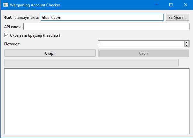Start checking with the Старт button
This screenshot has height=138, width=193.
[50, 53]
